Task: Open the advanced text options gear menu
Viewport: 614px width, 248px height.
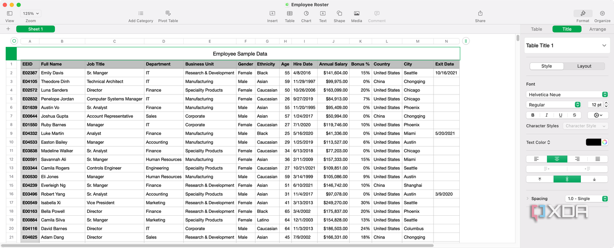Action: pyautogui.click(x=598, y=115)
